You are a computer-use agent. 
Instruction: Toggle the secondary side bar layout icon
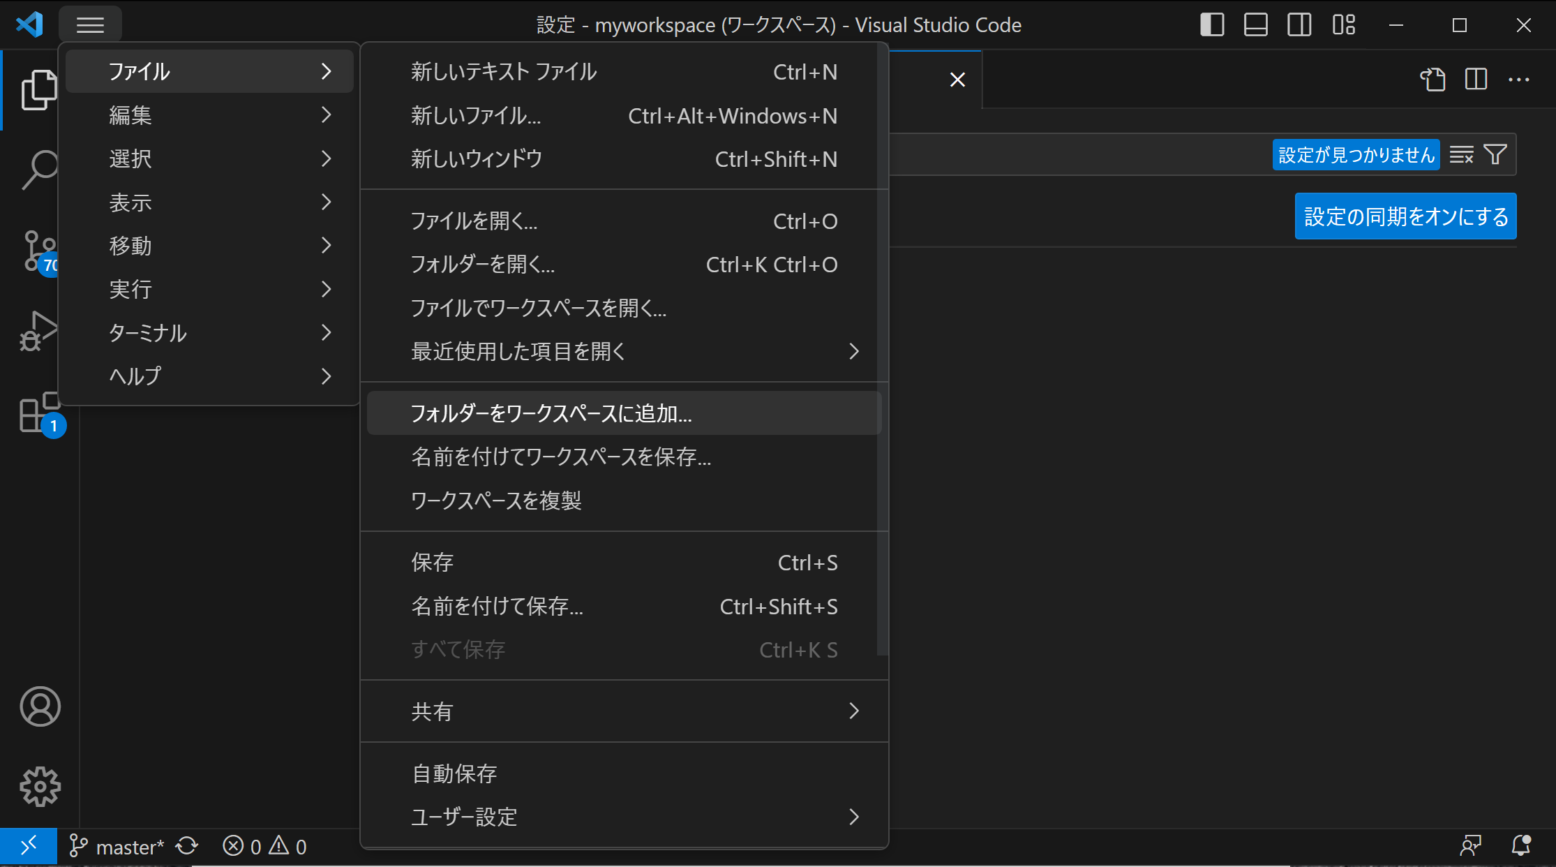[x=1299, y=25]
